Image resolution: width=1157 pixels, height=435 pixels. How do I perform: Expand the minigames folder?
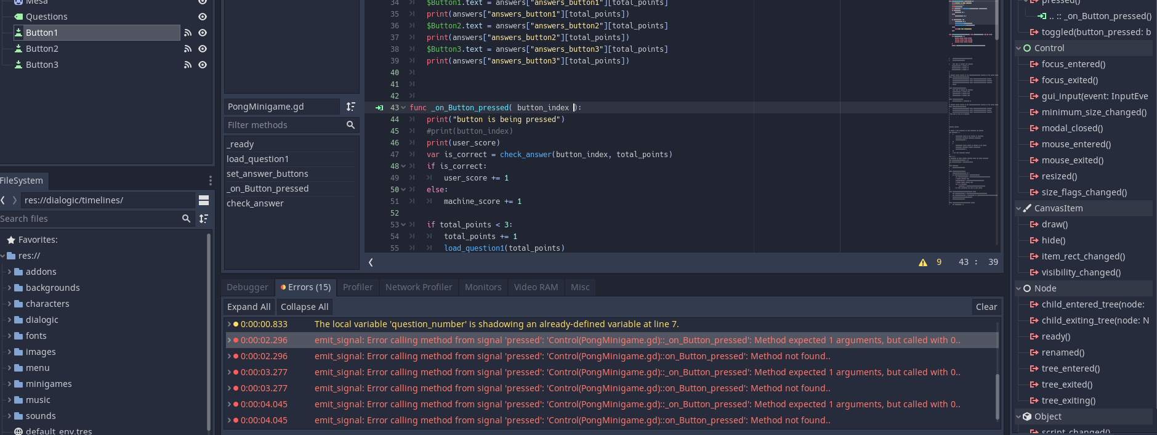tap(9, 384)
